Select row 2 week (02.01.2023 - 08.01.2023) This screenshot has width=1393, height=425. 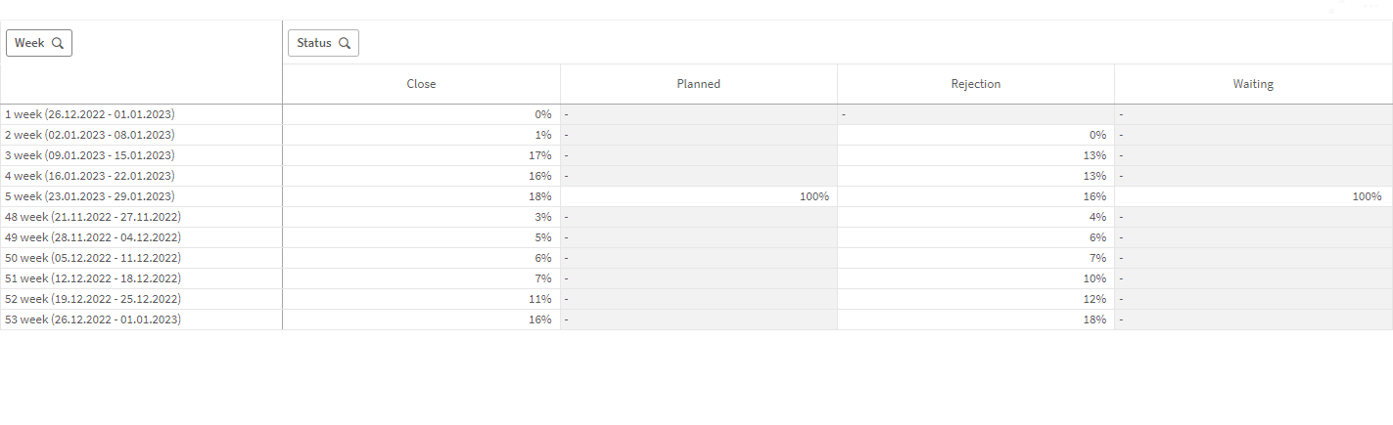(90, 135)
